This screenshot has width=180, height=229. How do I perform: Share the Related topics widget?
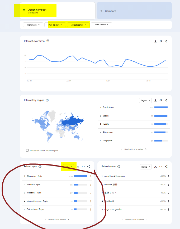(88, 167)
